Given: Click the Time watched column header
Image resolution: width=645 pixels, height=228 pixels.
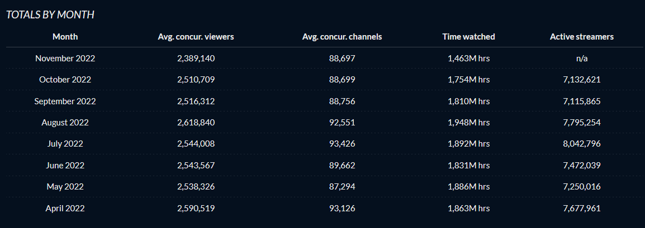Looking at the screenshot, I should pyautogui.click(x=468, y=36).
